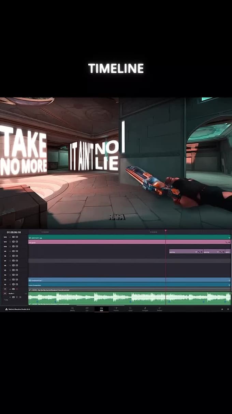This screenshot has width=232, height=414.
Task: Toggle auto select on track V5
Action: point(13,270)
